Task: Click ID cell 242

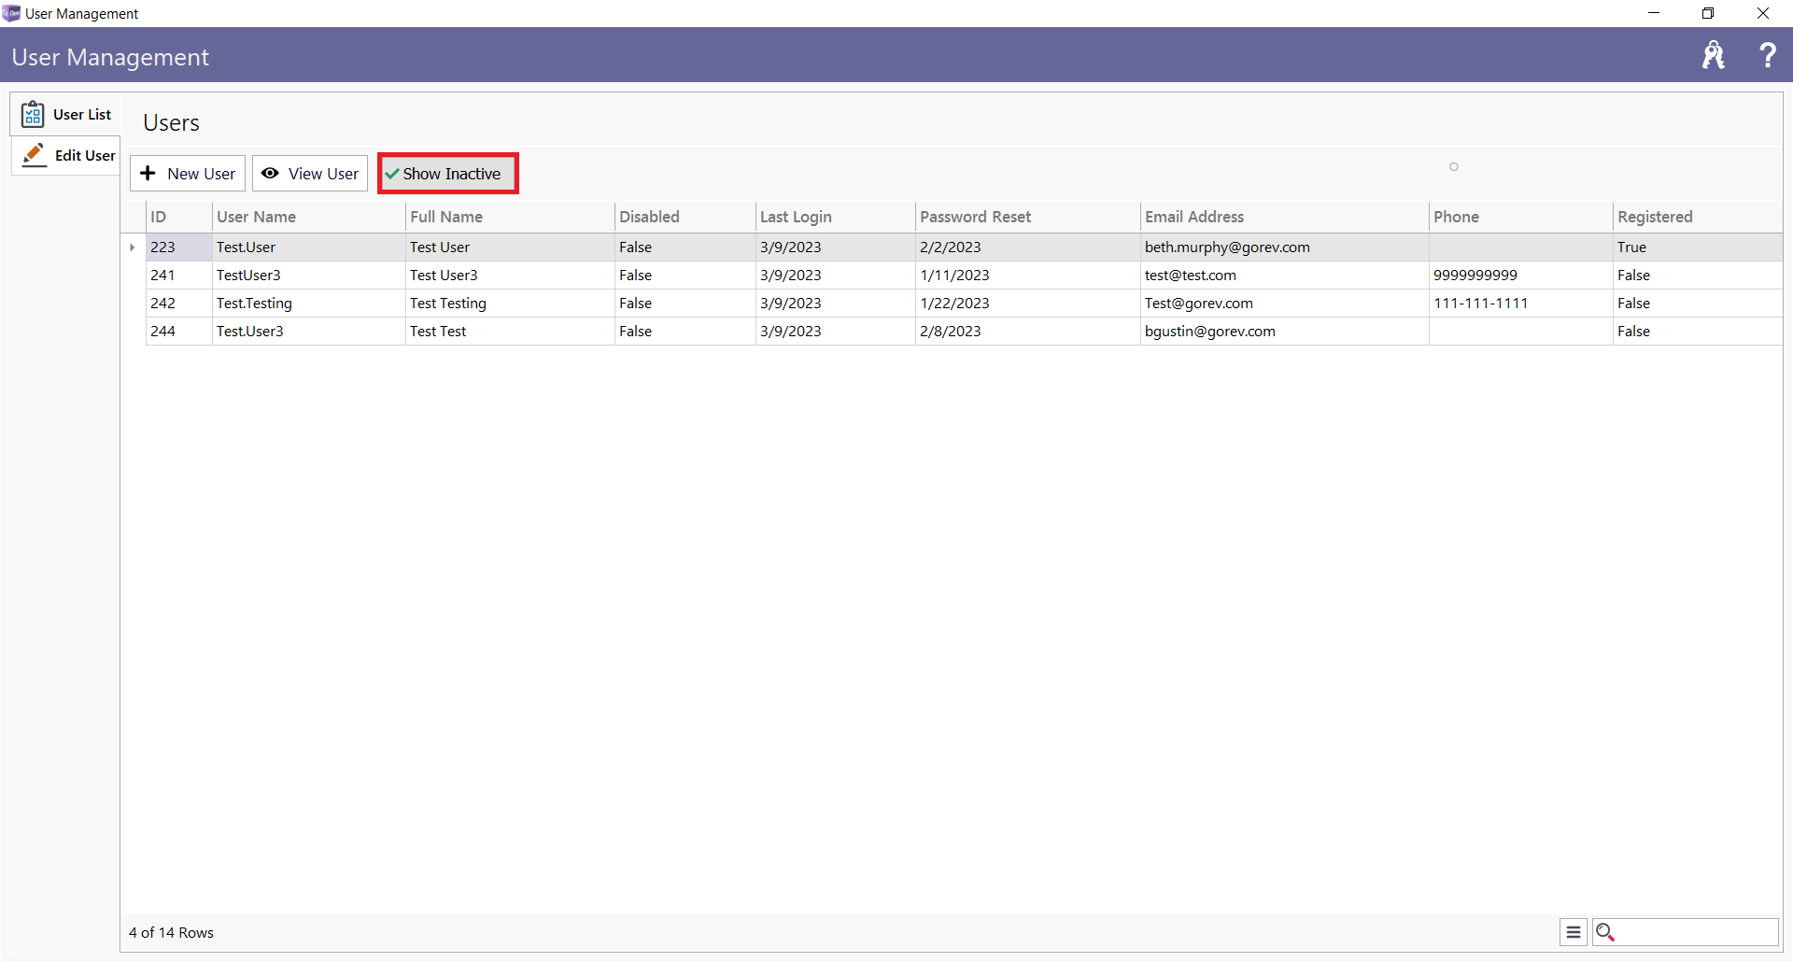Action: tap(179, 304)
